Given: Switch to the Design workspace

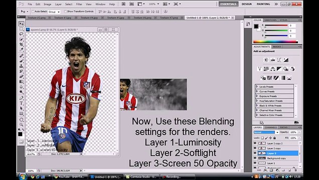Looking at the screenshot, I should point(247,4).
